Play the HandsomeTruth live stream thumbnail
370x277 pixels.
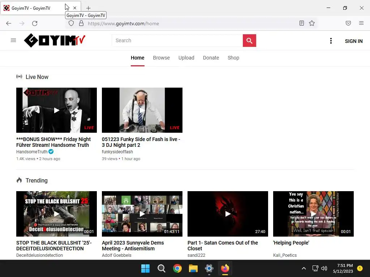click(x=56, y=110)
